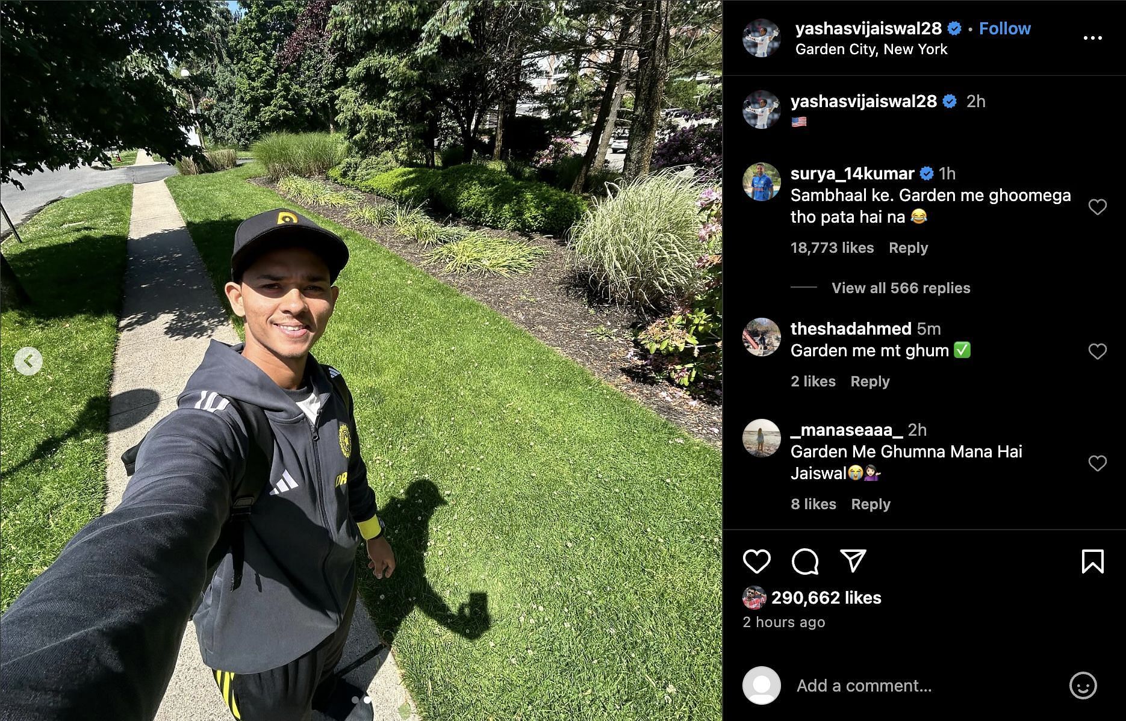Open Garden City, New York location
This screenshot has height=721, width=1126.
[x=871, y=49]
